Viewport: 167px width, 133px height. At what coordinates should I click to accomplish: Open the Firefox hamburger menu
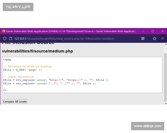coord(163,39)
